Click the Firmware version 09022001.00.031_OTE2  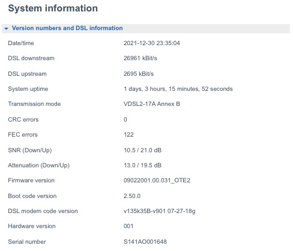[x=157, y=181]
